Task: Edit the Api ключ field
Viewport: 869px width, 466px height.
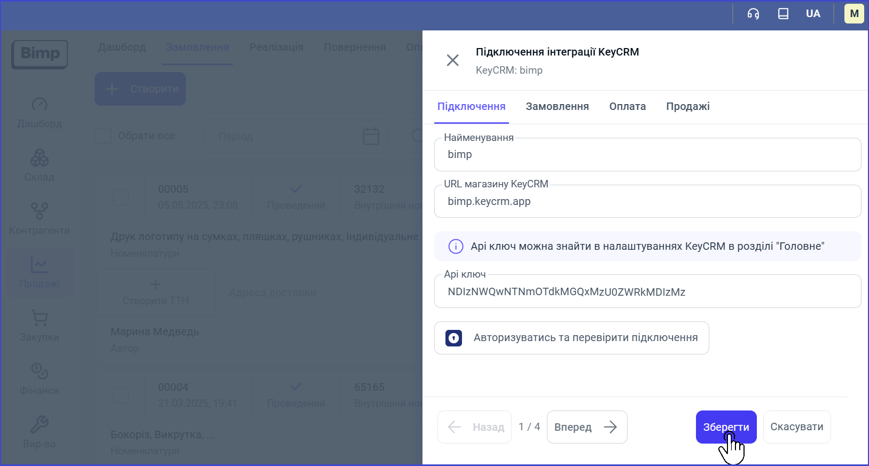Action: pos(647,291)
